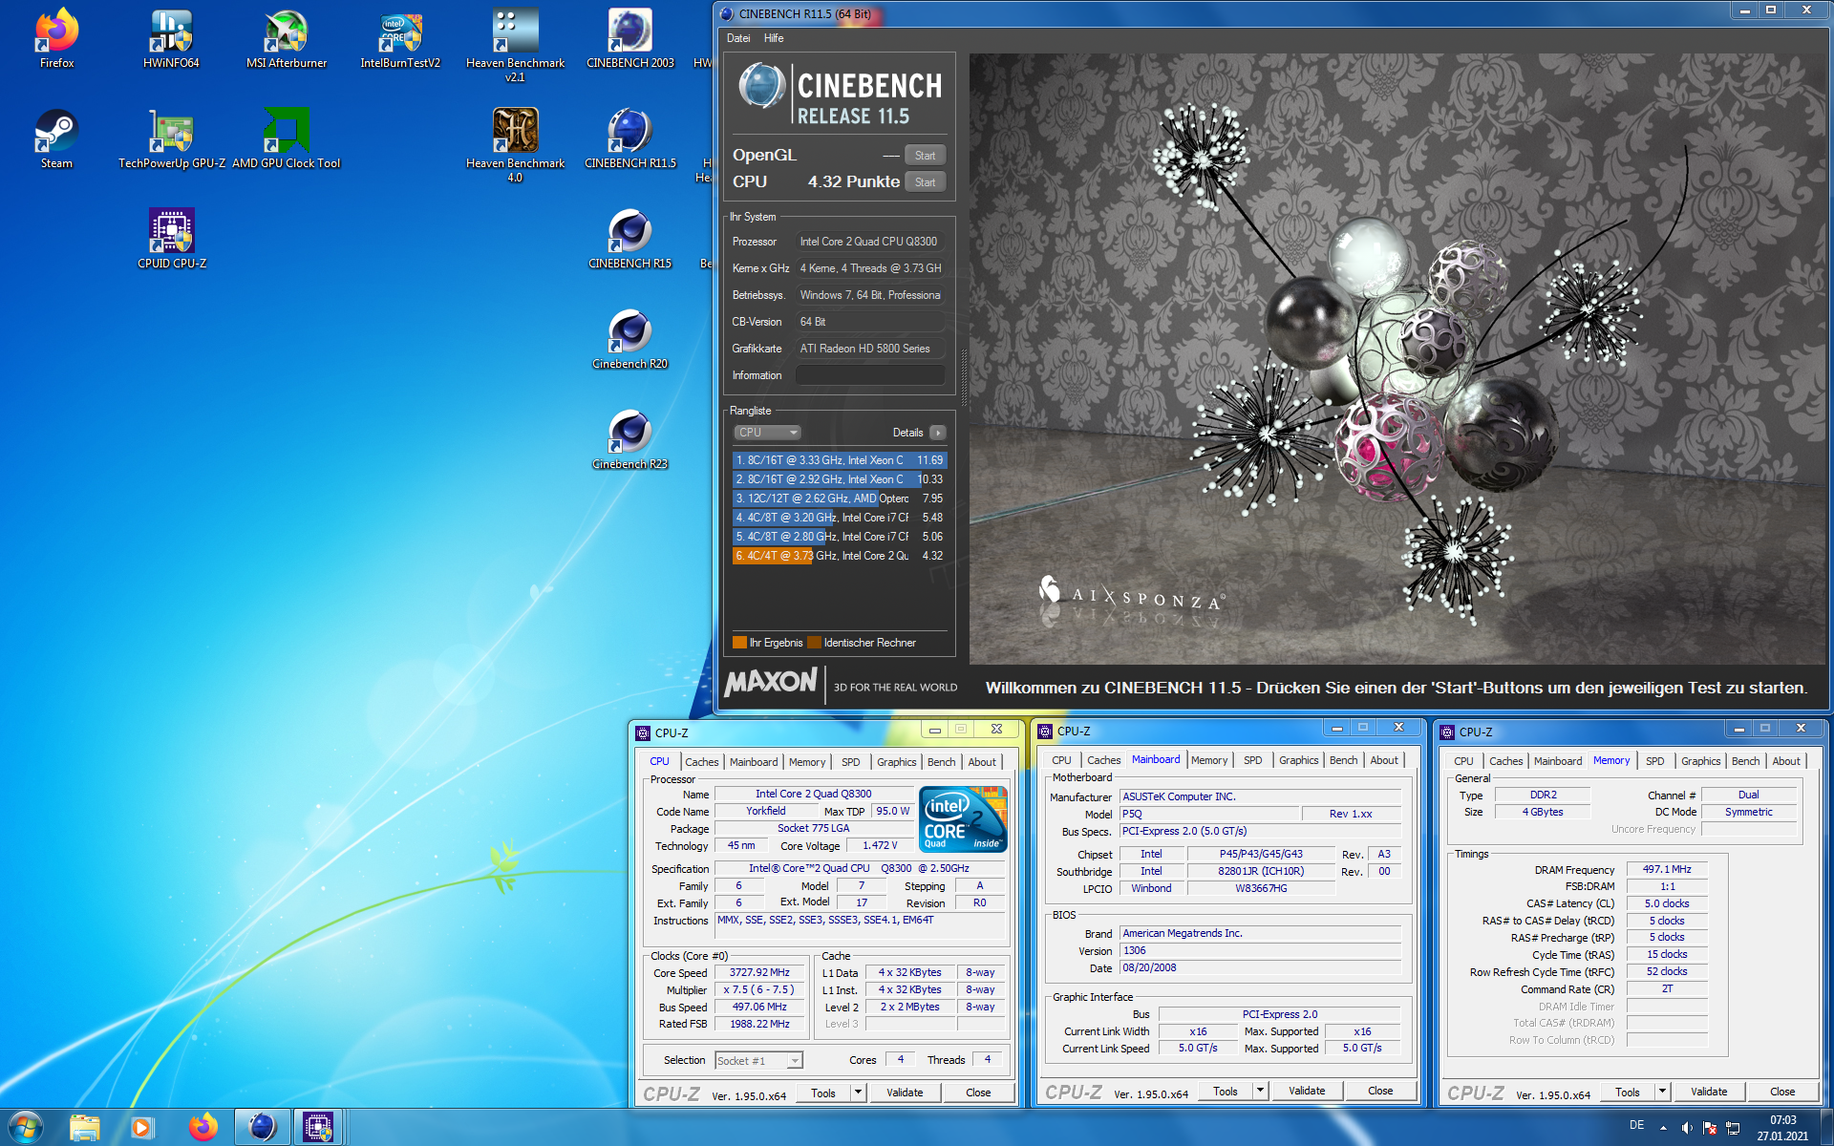
Task: Open Tools dropdown arrow in left CPU-Z
Action: 858,1093
